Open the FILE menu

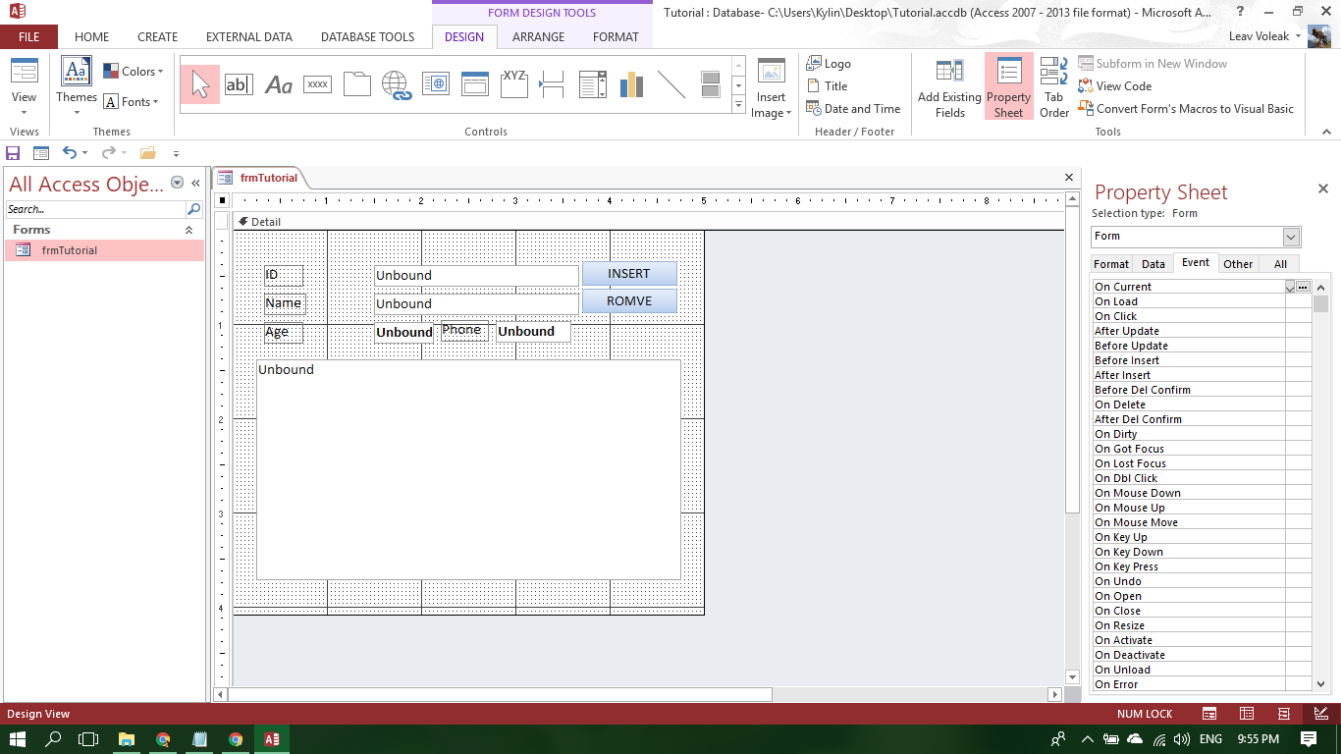(x=28, y=36)
